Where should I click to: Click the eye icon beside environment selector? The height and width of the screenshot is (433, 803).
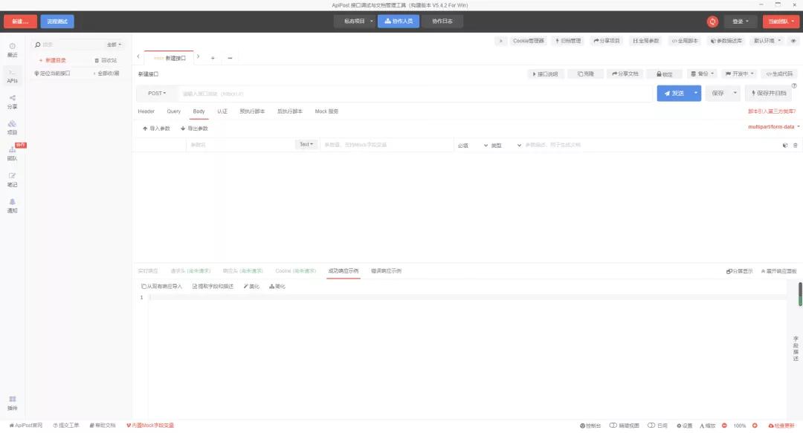click(793, 41)
